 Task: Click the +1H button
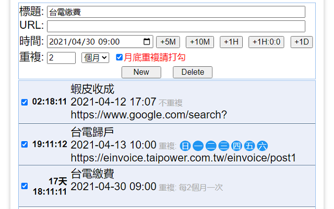[231, 42]
